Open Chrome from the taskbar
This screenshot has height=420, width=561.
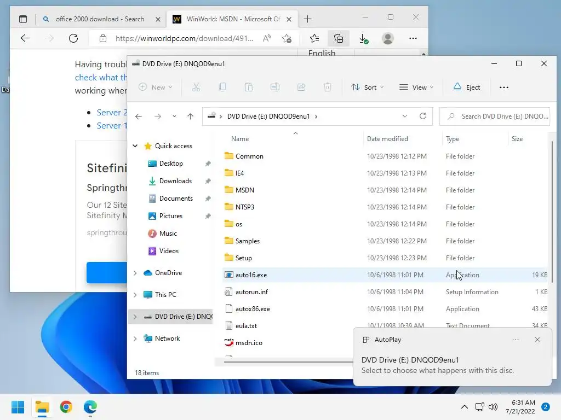click(x=66, y=407)
